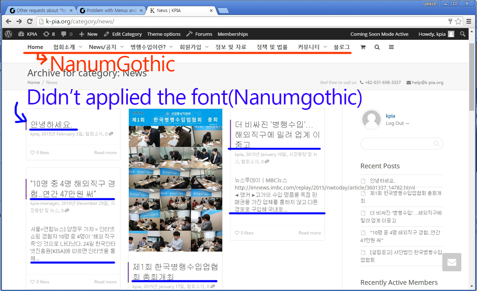The height and width of the screenshot is (291, 477).
Task: Reload the page using browser refresh icon
Action: tap(30, 21)
